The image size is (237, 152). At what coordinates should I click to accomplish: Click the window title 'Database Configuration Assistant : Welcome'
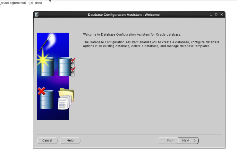124,15
